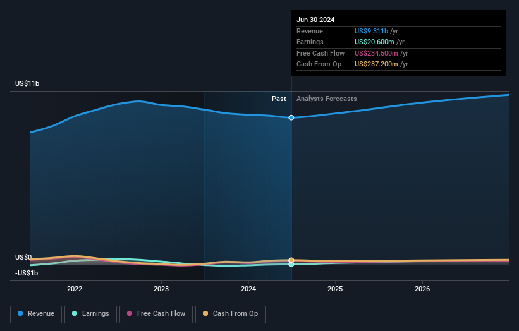
Task: Click the Jun 30 2024 tooltip date
Action: coord(315,20)
